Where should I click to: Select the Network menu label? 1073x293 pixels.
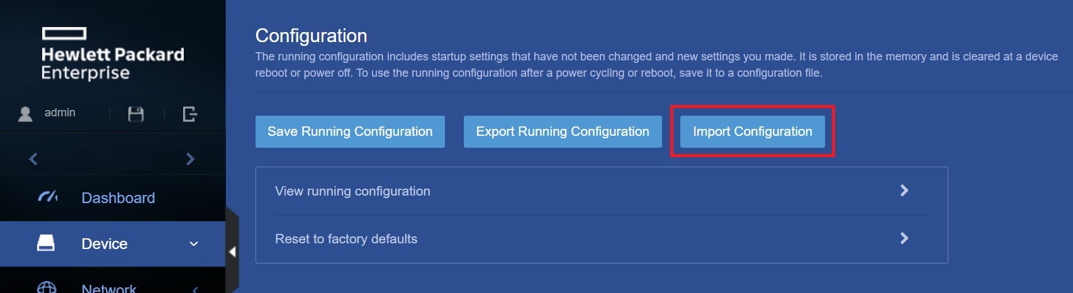[x=109, y=289]
